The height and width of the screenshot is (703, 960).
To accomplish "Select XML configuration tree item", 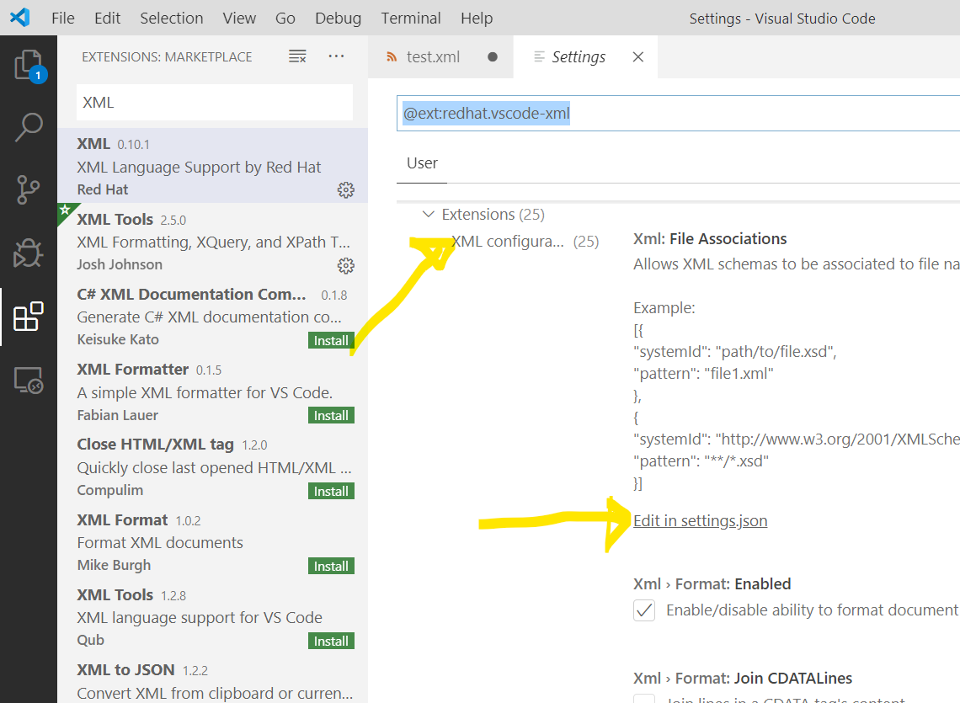I will [x=525, y=242].
